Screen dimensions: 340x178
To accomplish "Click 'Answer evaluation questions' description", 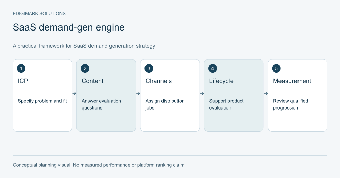I will (101, 104).
